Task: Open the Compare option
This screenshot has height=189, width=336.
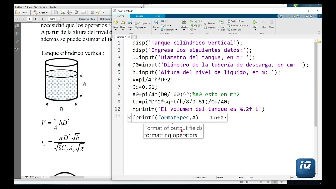Action: [143, 23]
